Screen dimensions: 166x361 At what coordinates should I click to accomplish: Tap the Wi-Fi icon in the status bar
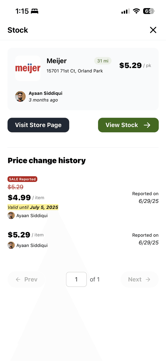136,11
